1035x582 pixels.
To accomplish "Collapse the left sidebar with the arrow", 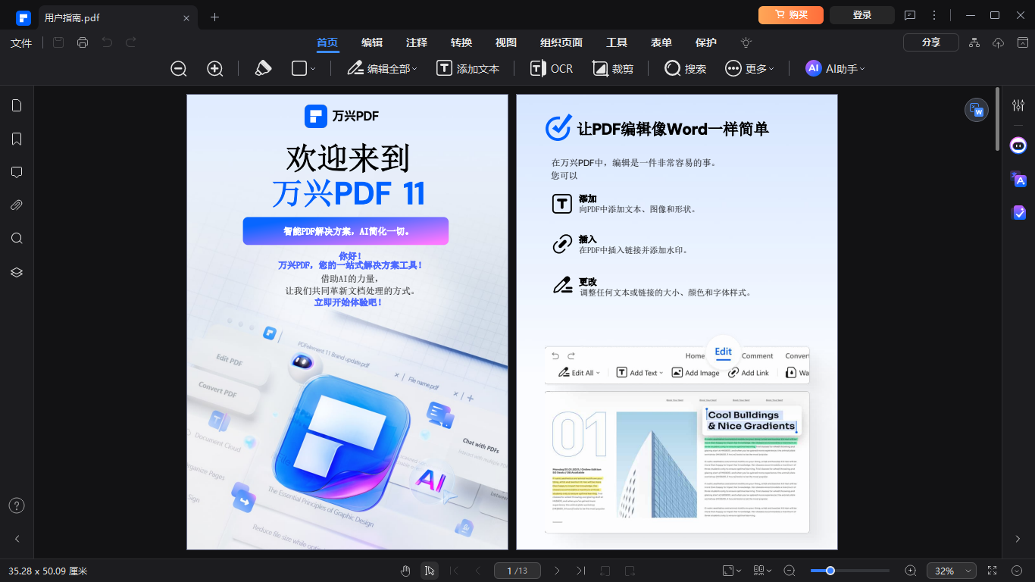I will click(17, 539).
